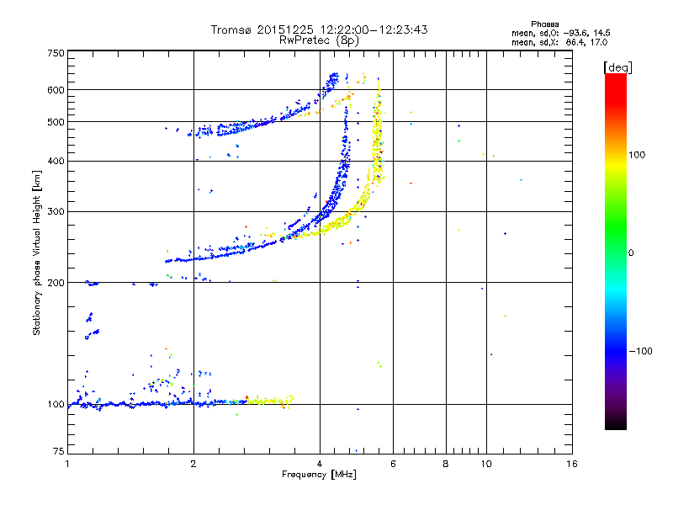The width and height of the screenshot is (673, 505).
Task: Click the phase colorbar strip
Action: point(616,252)
